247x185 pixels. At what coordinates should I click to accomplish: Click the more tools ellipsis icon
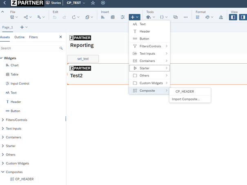click(186, 17)
